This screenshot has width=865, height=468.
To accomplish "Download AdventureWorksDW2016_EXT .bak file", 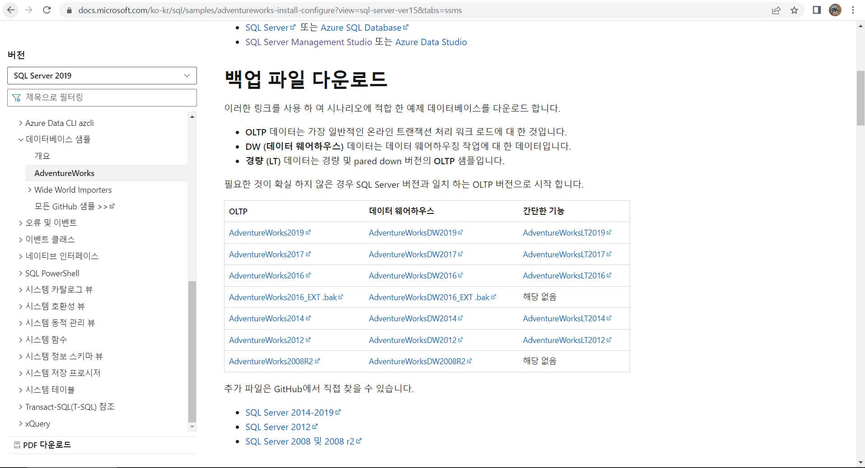I will (432, 297).
